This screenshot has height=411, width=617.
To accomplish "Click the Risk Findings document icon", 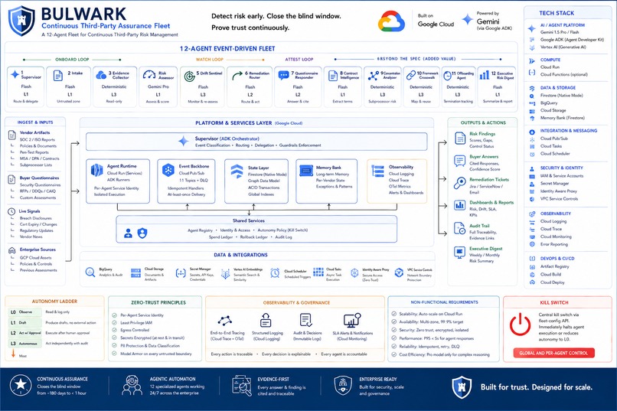I will [460, 139].
